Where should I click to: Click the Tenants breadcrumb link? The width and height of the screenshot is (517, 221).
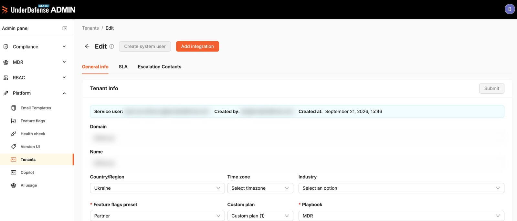[x=90, y=28]
